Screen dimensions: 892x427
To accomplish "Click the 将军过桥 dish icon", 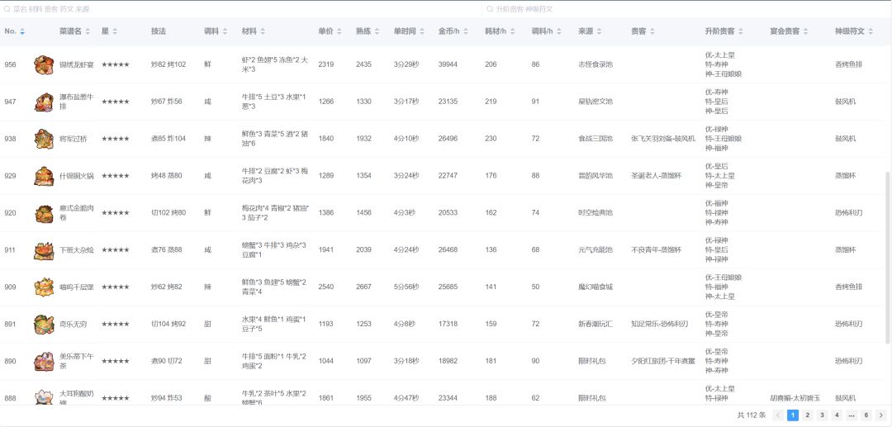I will [x=44, y=139].
